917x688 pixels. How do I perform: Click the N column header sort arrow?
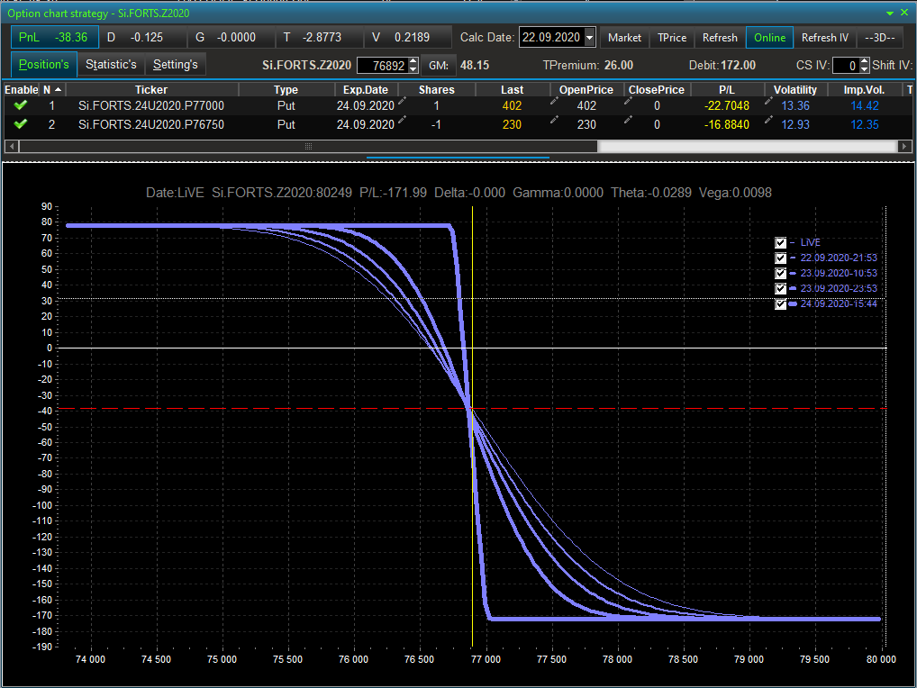click(x=59, y=90)
